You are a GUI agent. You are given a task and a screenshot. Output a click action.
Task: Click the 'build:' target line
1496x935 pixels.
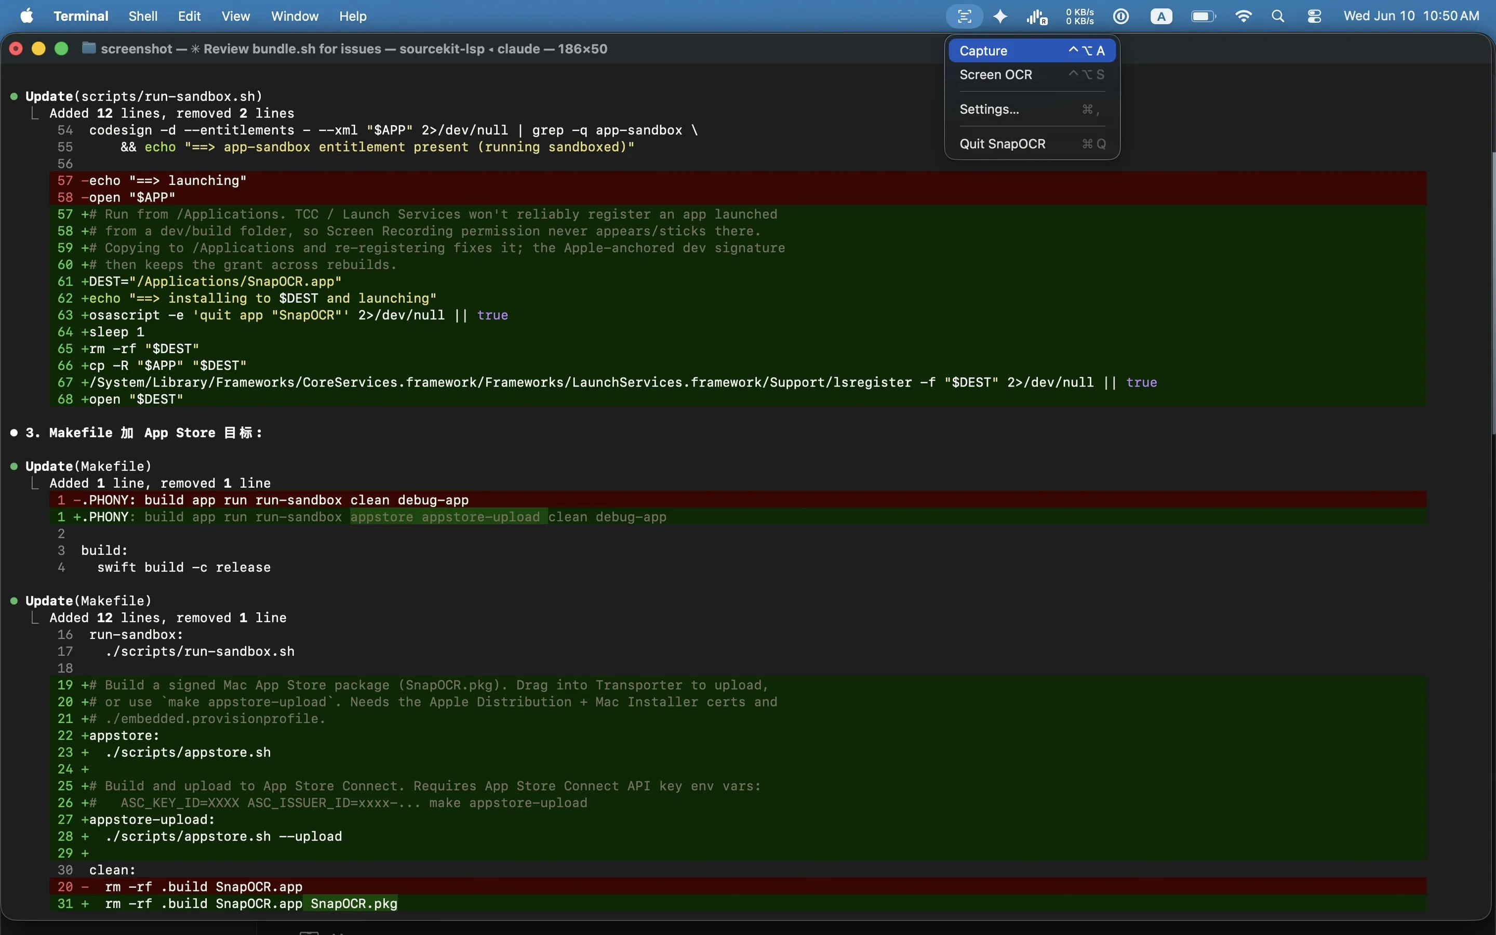point(104,551)
